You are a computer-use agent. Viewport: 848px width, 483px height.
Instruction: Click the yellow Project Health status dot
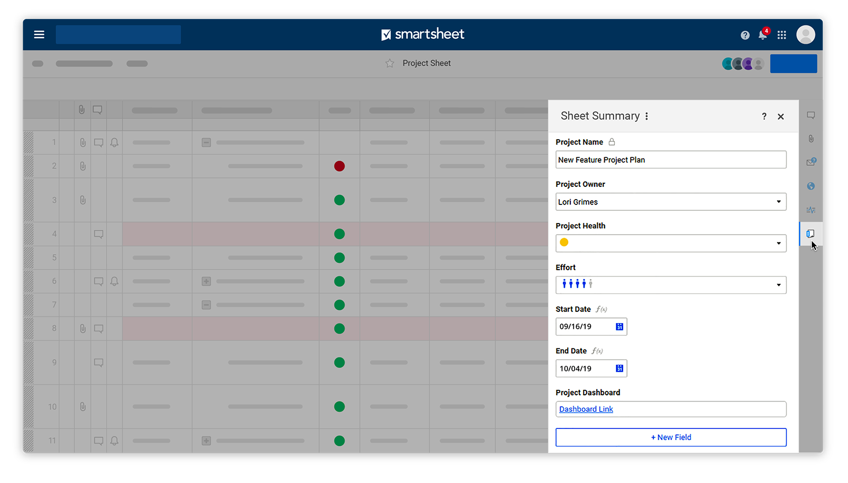point(564,243)
